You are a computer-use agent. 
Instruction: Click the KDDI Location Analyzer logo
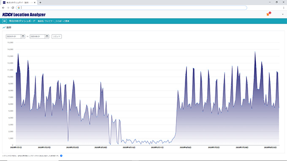[24, 14]
